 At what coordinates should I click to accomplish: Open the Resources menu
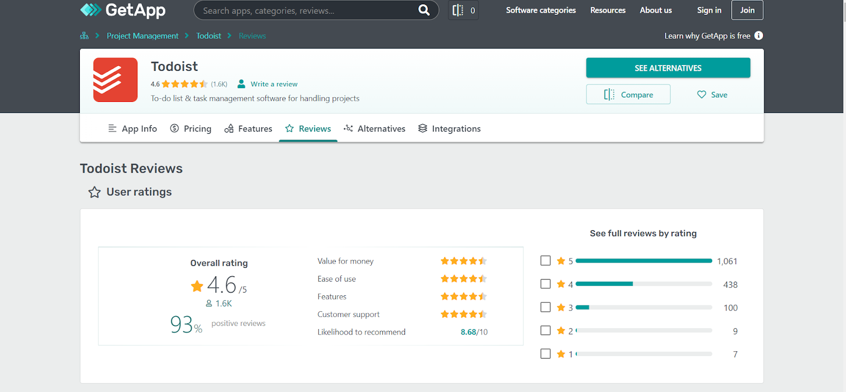(x=608, y=10)
